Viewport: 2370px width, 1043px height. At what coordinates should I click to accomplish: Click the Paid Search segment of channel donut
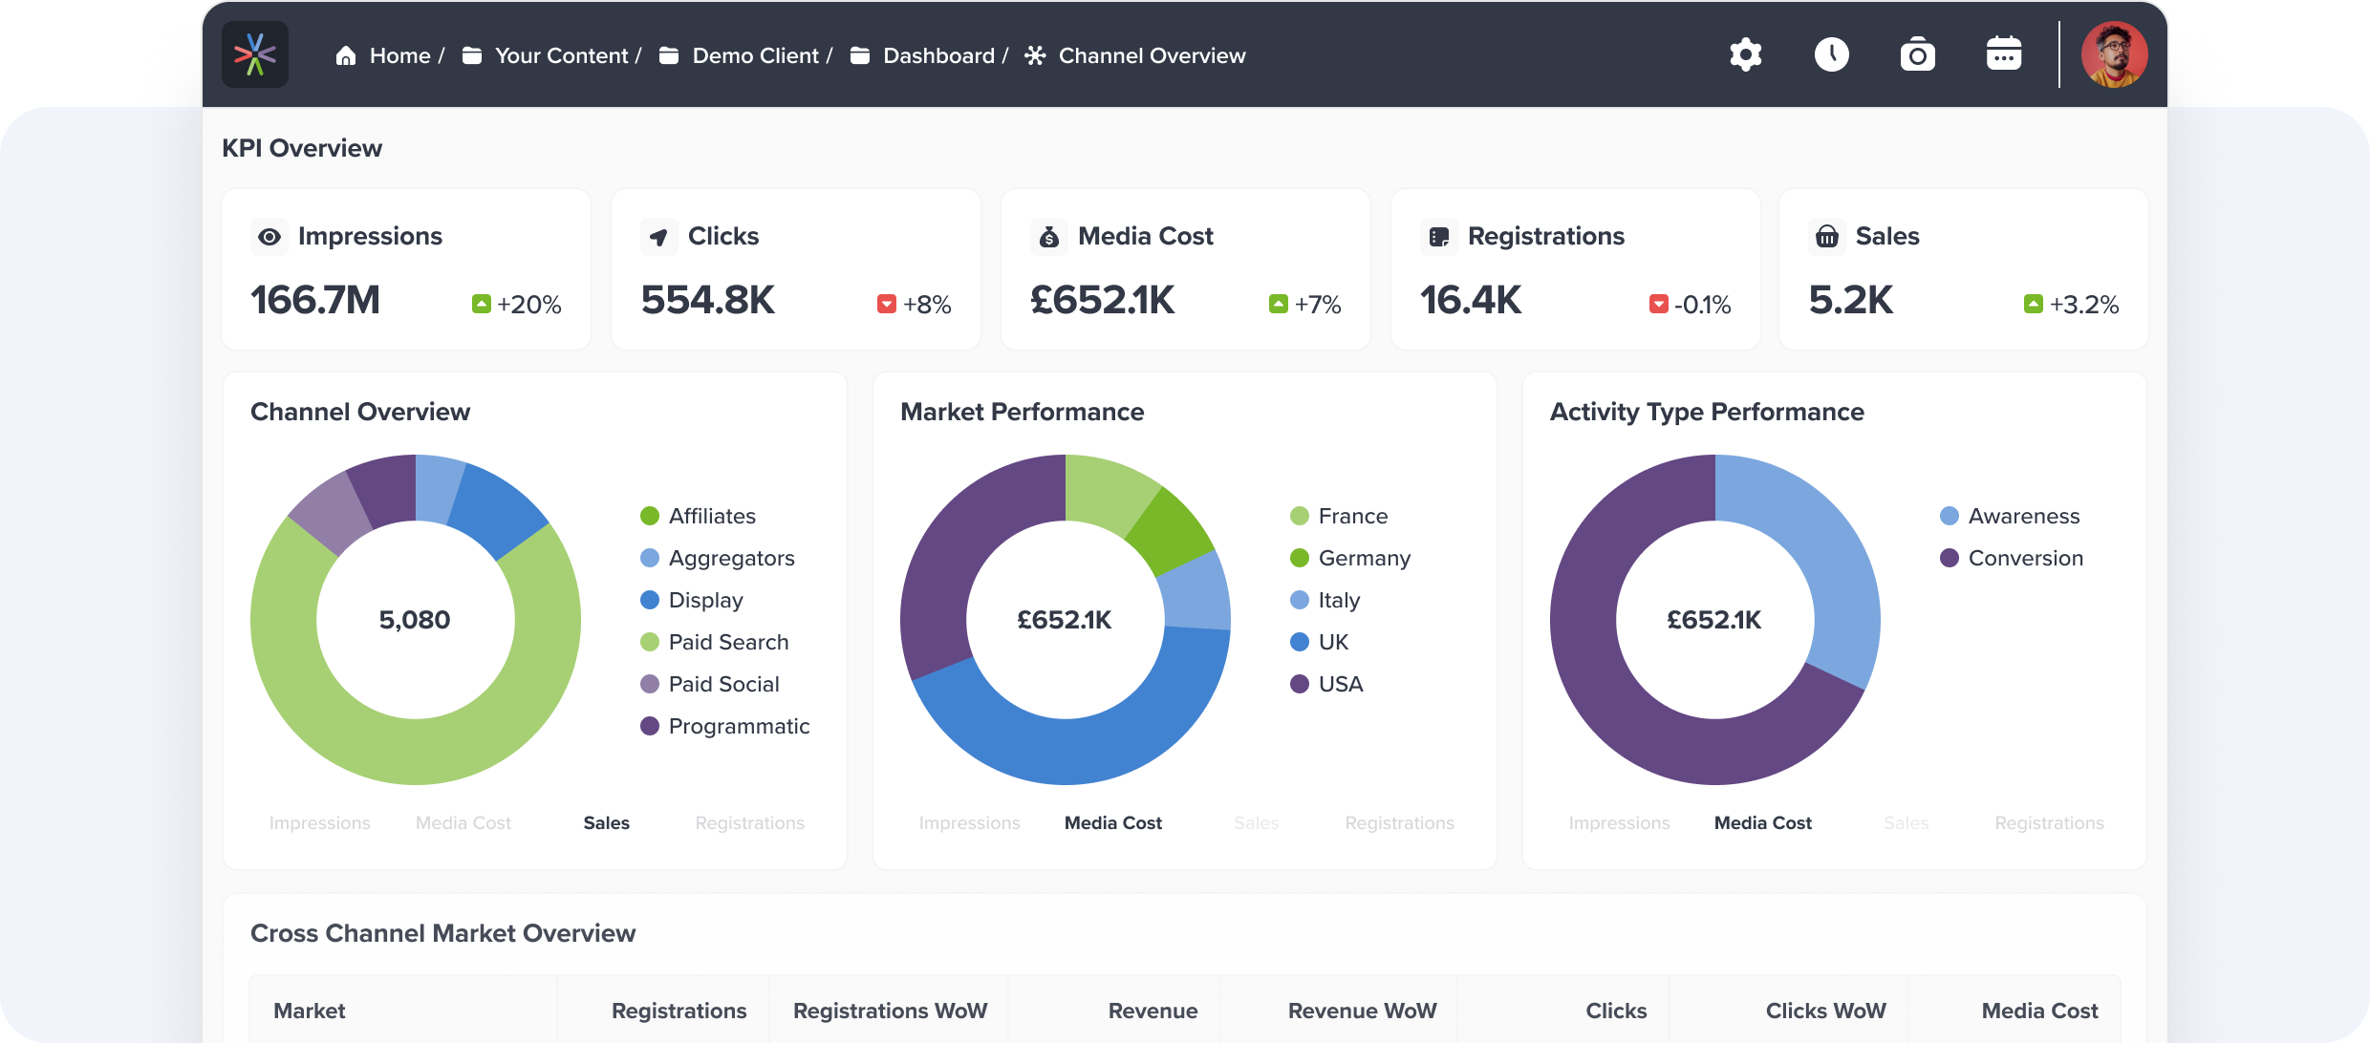416,751
